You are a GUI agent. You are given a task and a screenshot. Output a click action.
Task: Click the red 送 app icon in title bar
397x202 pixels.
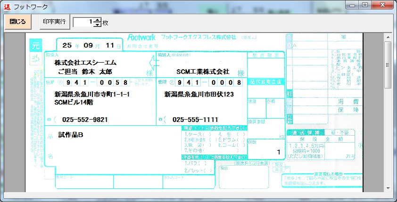point(8,7)
